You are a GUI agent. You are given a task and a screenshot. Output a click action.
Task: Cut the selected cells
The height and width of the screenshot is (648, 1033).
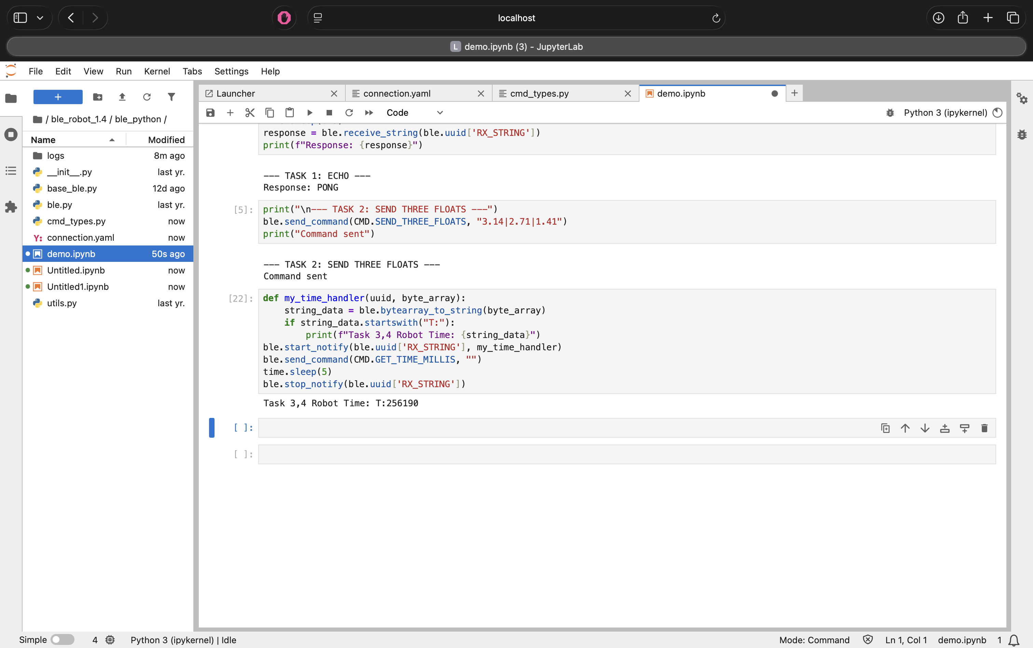click(250, 112)
